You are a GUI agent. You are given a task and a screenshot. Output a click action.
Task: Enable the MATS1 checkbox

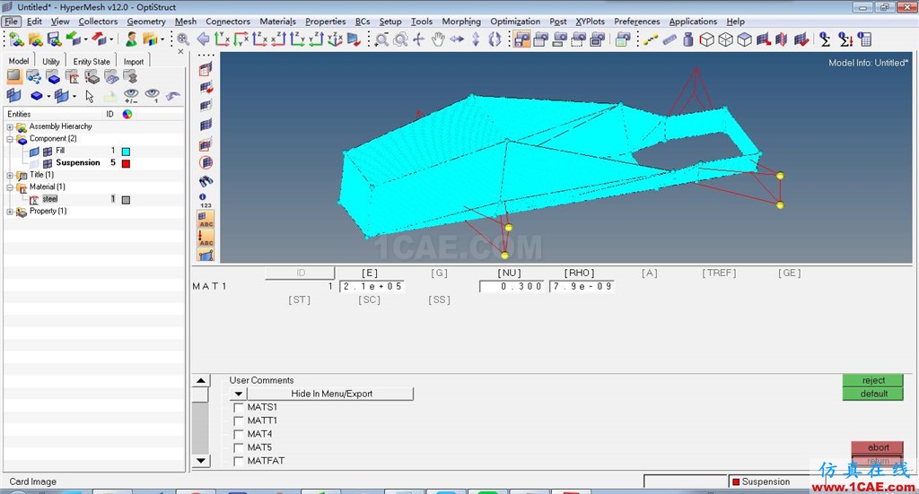(x=239, y=407)
